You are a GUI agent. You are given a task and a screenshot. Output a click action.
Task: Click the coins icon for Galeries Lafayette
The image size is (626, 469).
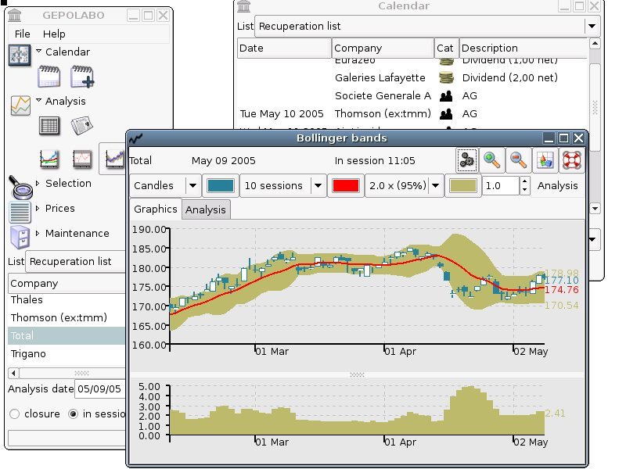point(446,77)
